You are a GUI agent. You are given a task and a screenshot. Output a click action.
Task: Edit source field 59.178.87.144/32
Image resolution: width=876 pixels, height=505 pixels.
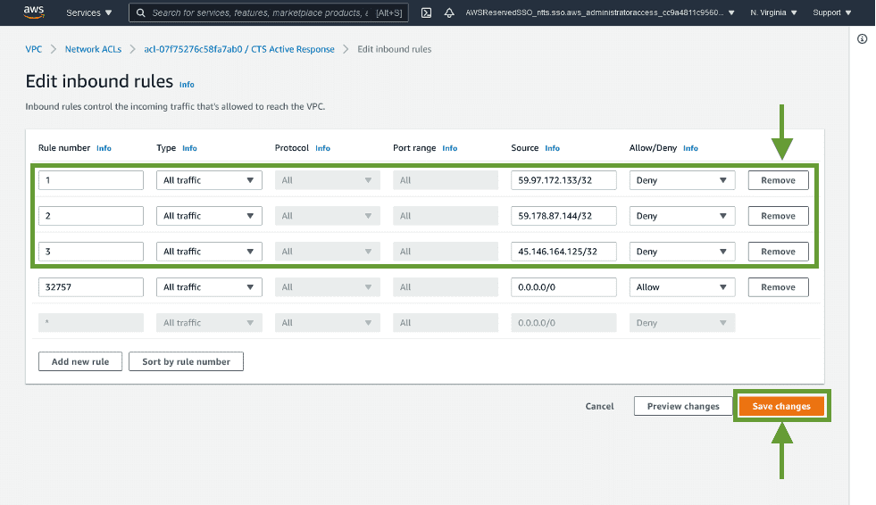click(x=563, y=216)
